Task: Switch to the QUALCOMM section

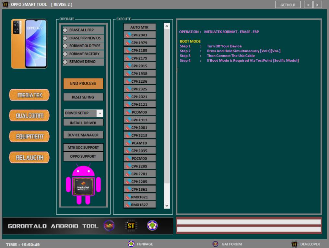Action: (29, 115)
